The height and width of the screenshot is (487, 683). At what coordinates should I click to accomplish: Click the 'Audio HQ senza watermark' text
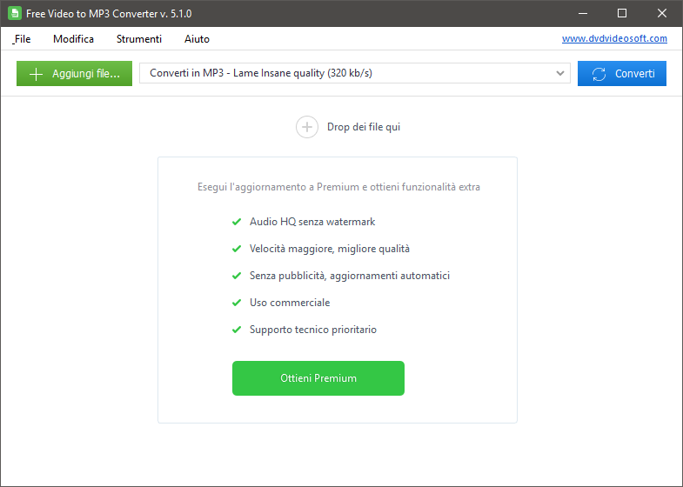tap(311, 222)
